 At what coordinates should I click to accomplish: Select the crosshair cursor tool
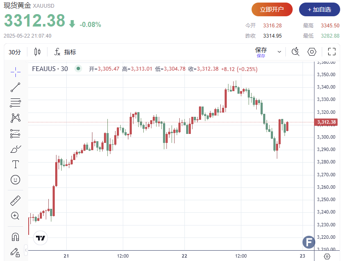[15, 72]
